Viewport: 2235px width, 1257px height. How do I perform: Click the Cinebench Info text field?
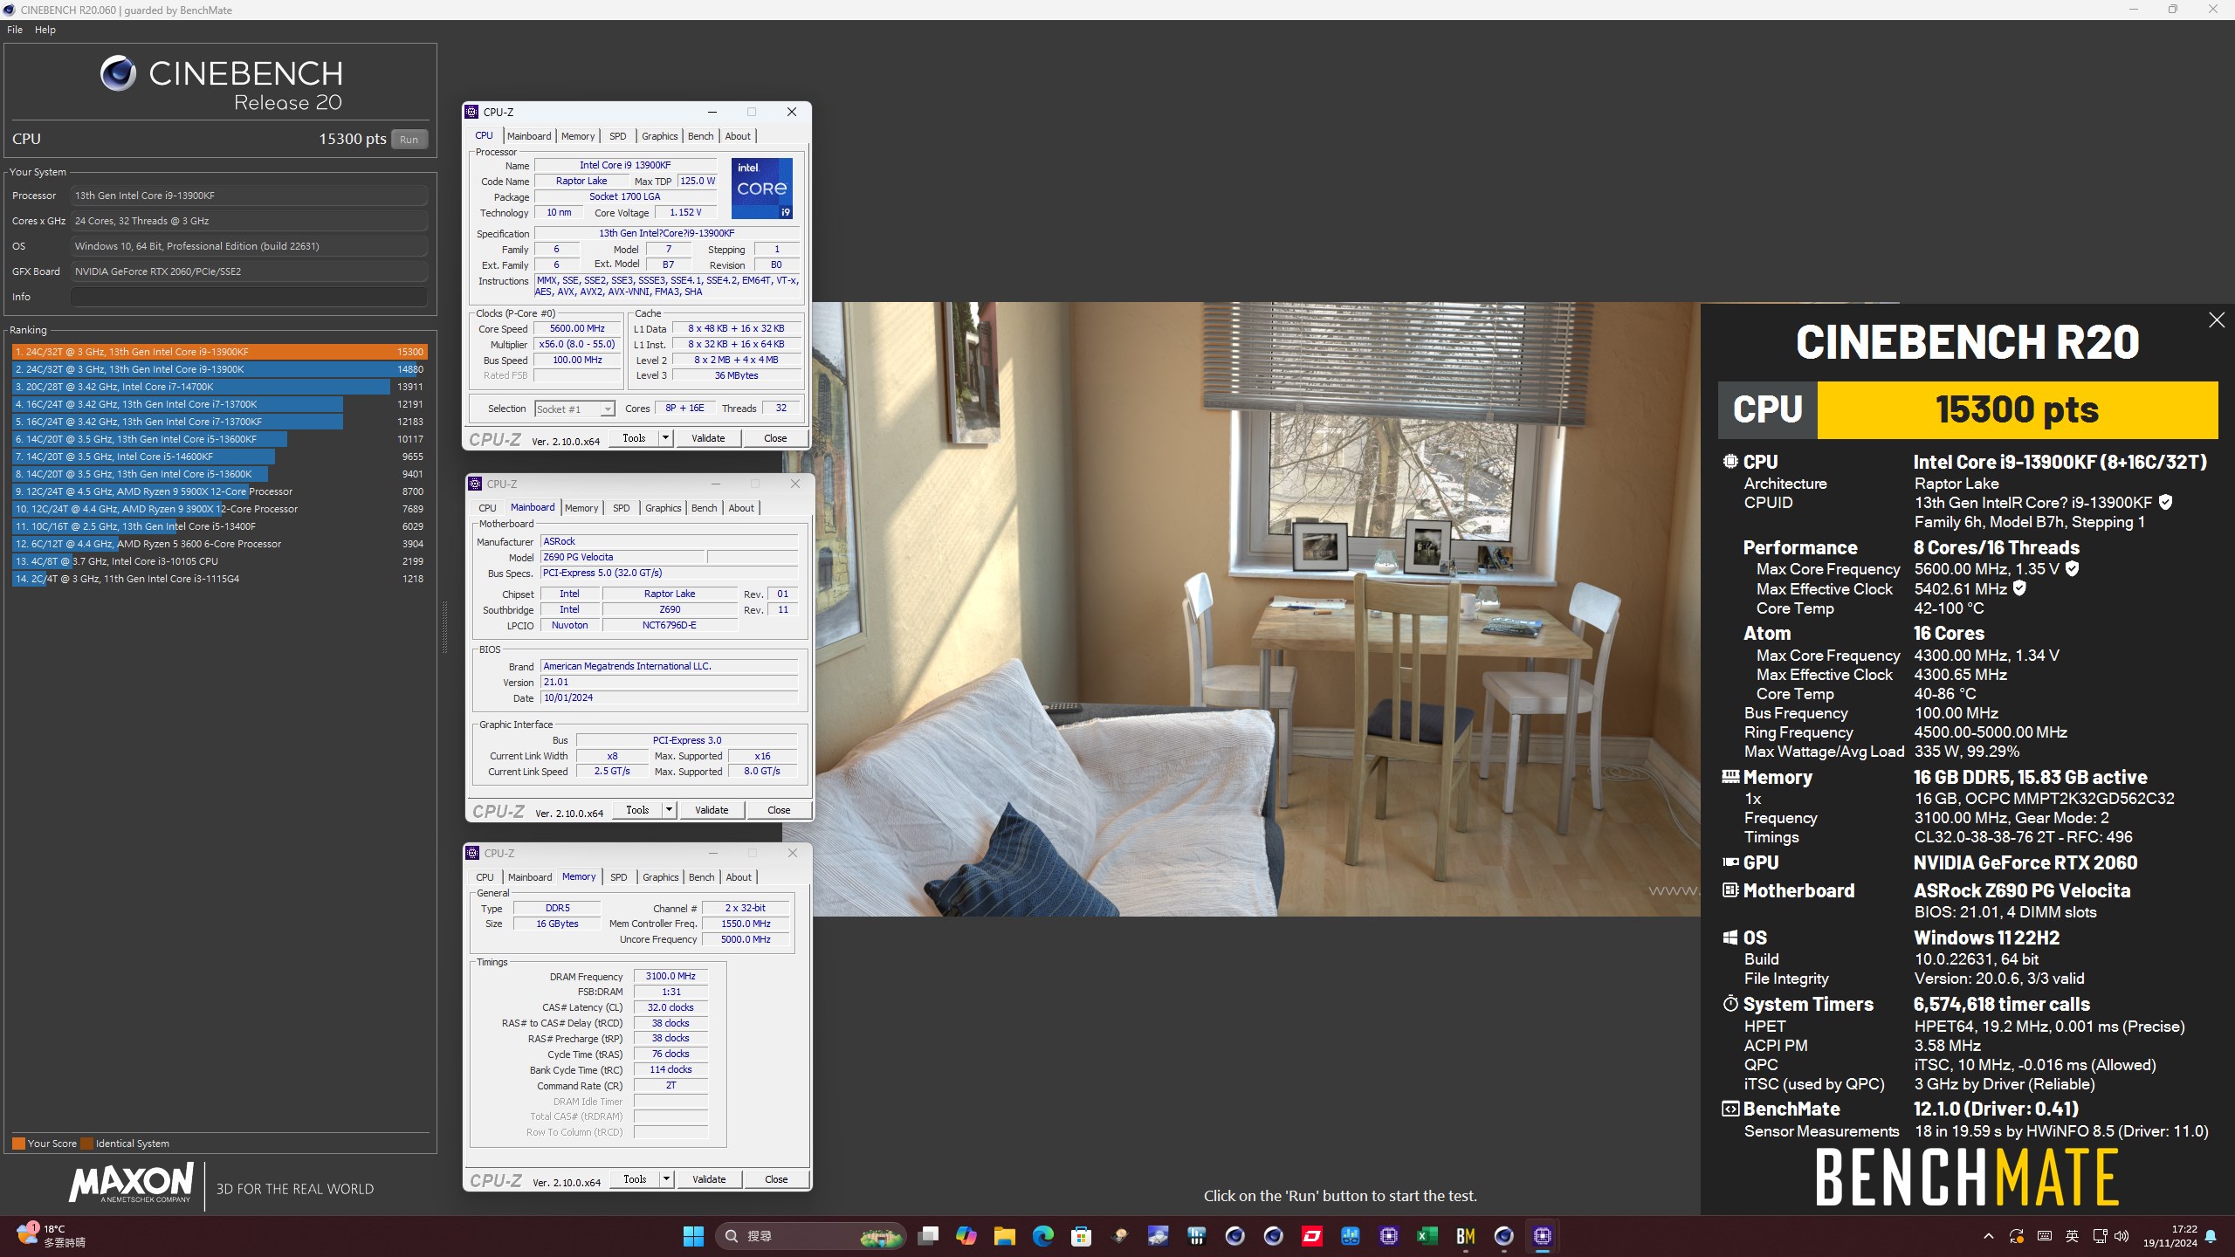coord(249,297)
